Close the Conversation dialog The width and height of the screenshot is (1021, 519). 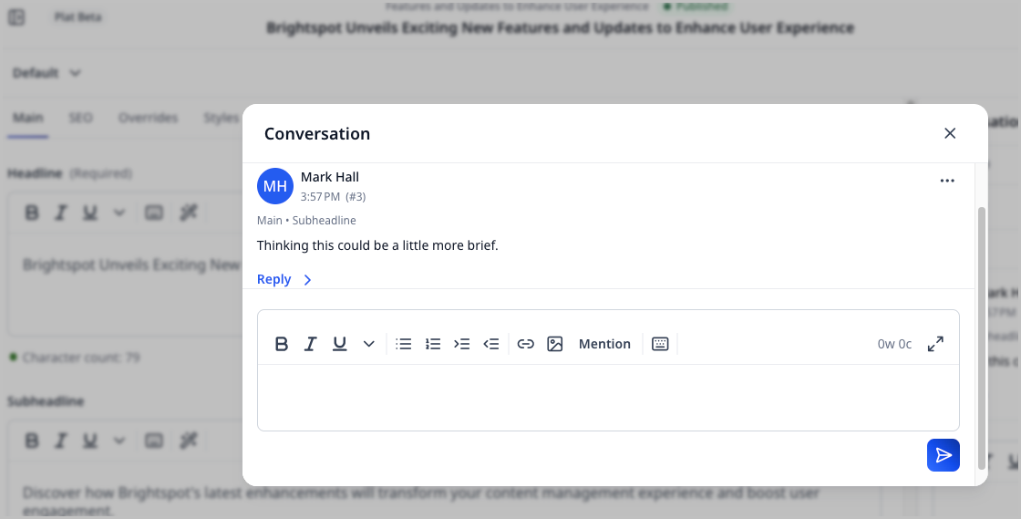click(950, 133)
